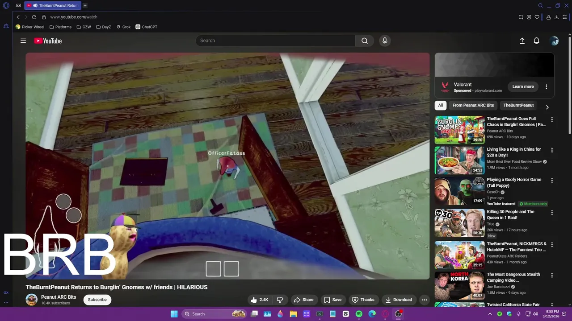Screen dimensions: 572x321
Task: Open the Grok bookmark
Action: [123, 27]
